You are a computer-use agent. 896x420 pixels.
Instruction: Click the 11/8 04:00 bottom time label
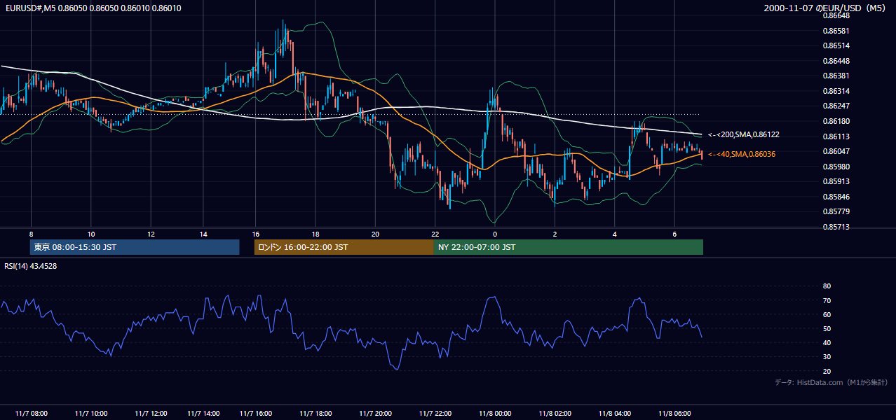click(614, 414)
